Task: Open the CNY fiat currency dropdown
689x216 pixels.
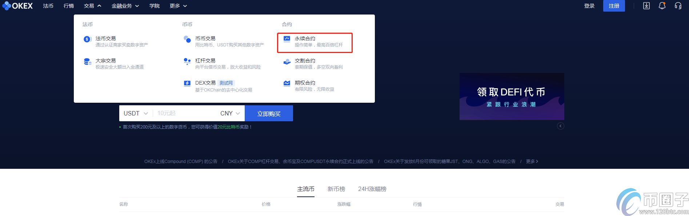Action: pyautogui.click(x=230, y=113)
